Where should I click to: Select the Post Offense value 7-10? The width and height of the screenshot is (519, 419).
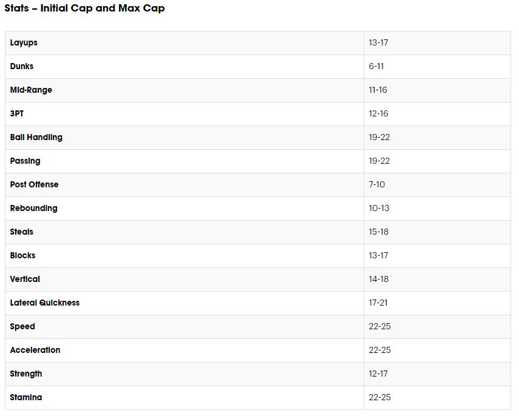pos(377,185)
